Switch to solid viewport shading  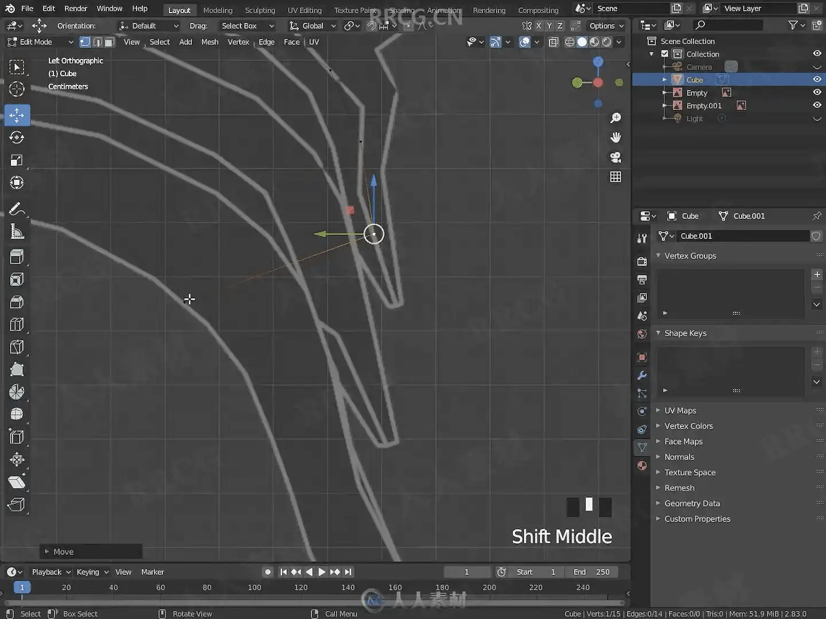click(582, 42)
